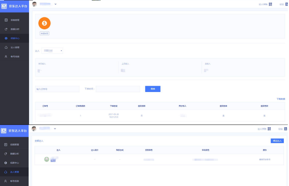Click the user avatar in the upper header
This screenshot has width=289, height=186.
[x=34, y=4]
